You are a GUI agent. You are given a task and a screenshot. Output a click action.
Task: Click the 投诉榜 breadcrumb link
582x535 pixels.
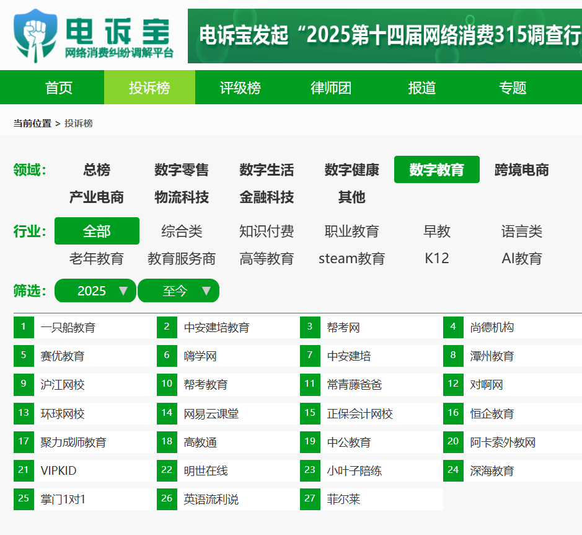(79, 123)
